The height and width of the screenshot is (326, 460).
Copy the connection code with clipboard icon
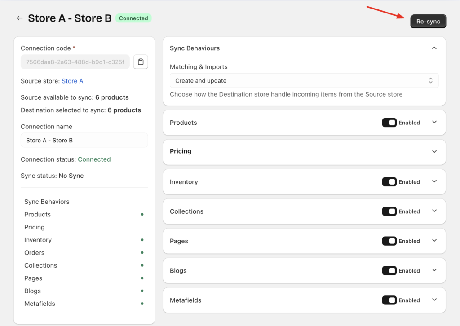coord(141,62)
